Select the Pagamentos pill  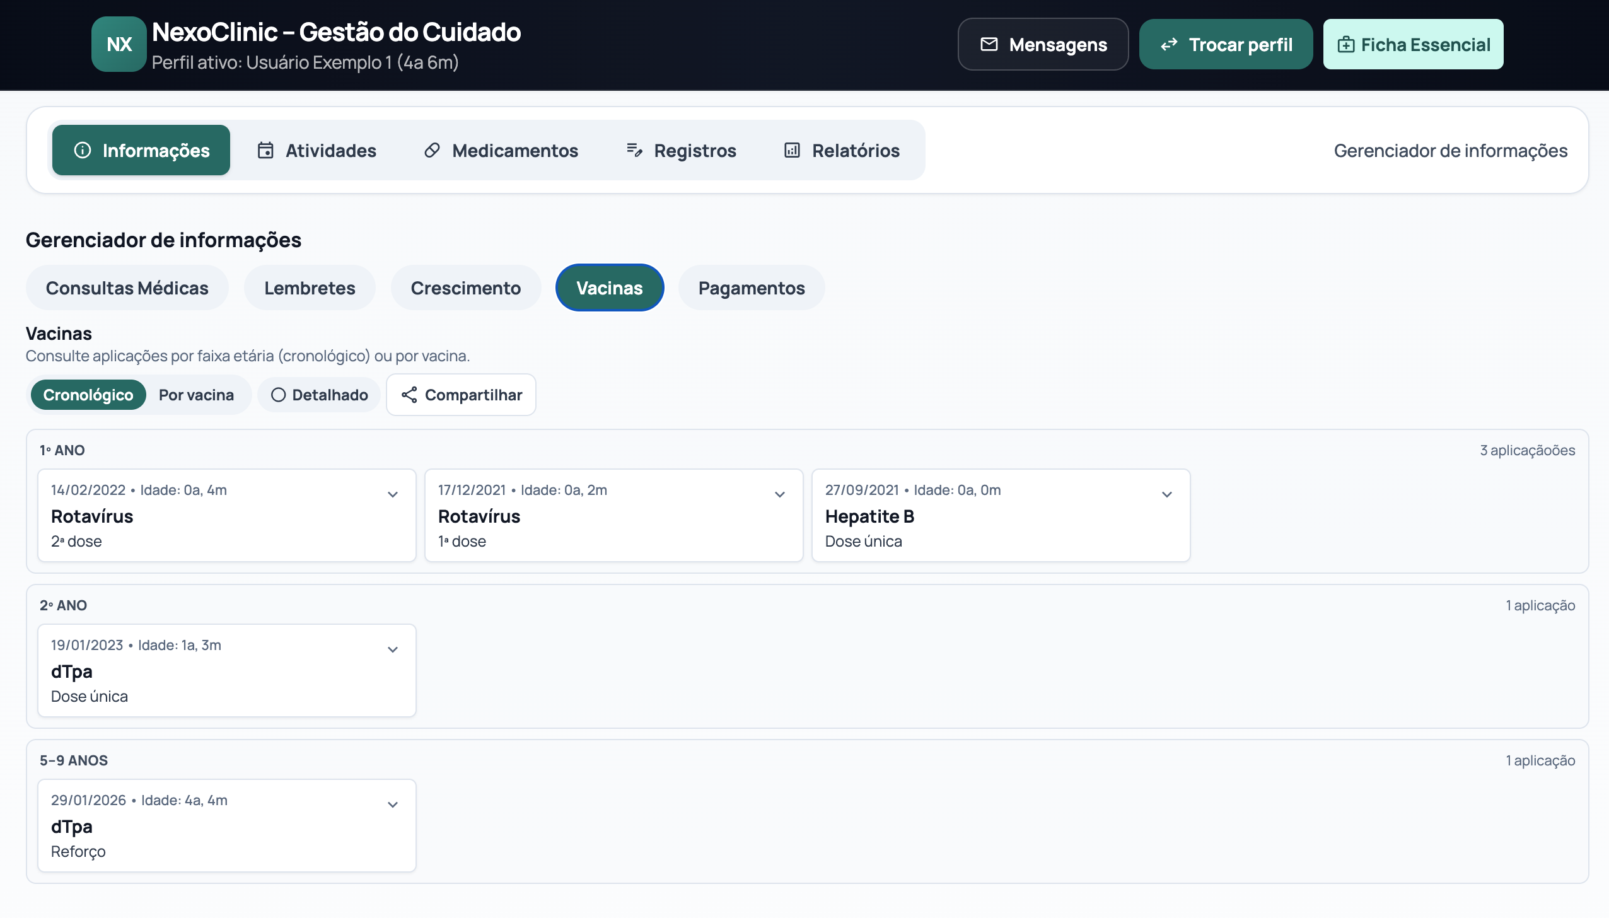pyautogui.click(x=752, y=288)
